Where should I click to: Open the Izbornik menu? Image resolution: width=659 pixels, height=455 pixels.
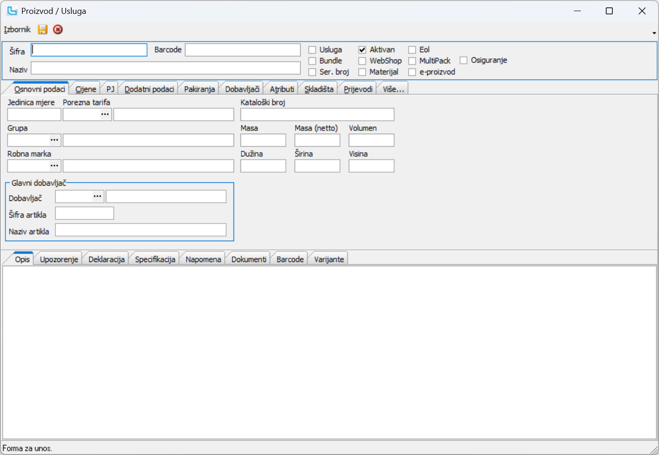click(17, 30)
